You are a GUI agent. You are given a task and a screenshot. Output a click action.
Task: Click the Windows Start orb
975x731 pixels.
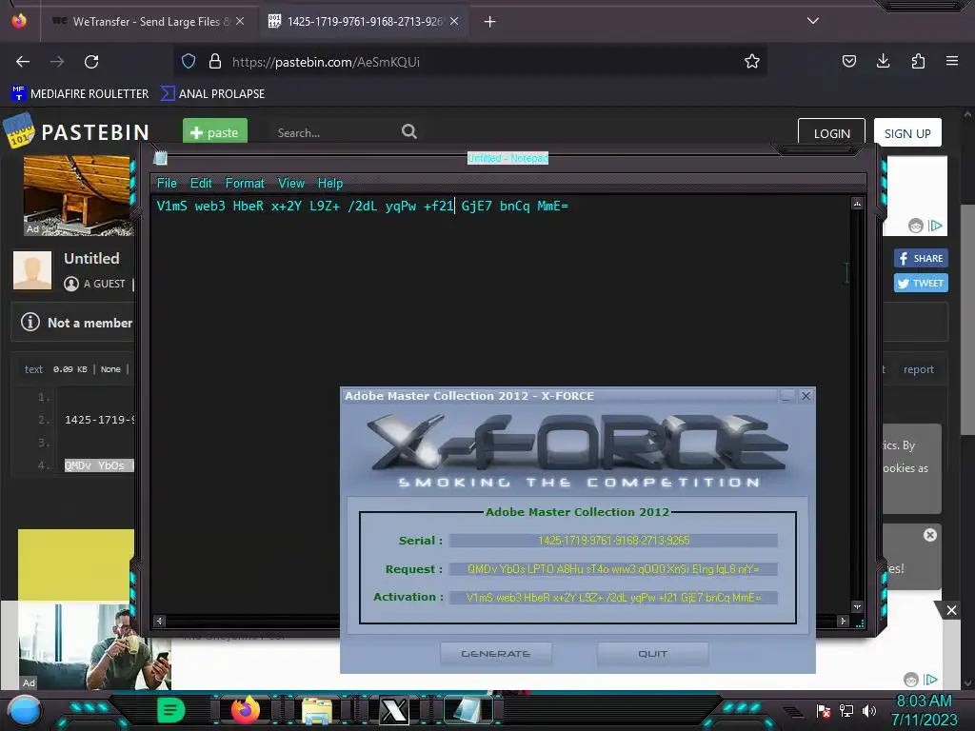tap(25, 710)
